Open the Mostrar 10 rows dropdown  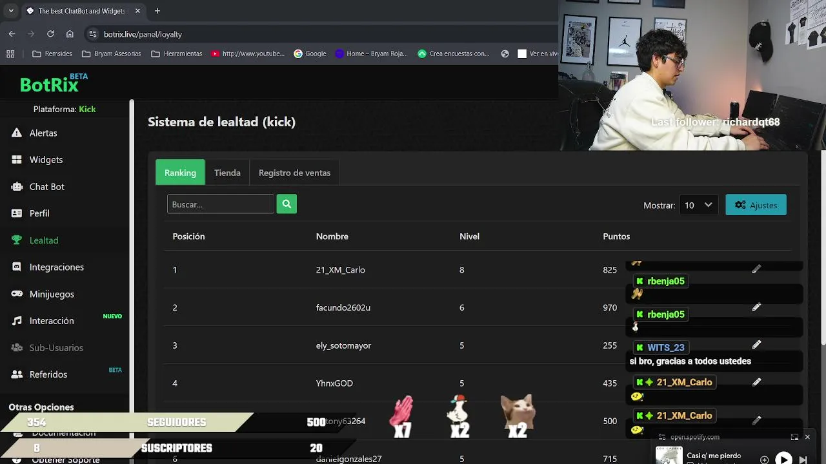click(698, 205)
